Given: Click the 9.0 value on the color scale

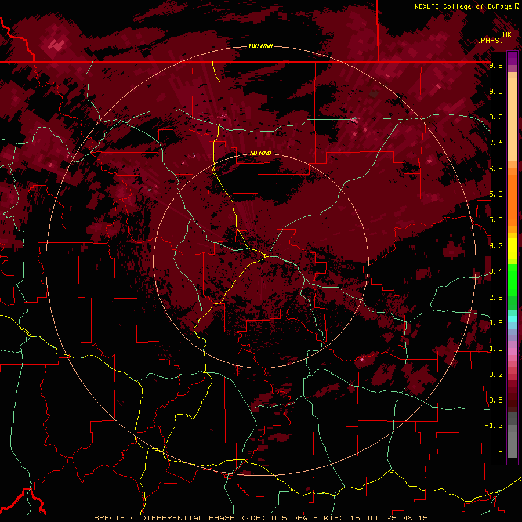Looking at the screenshot, I should pyautogui.click(x=496, y=91).
